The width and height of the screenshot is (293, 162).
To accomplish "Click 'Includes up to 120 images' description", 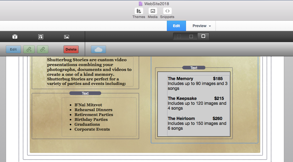I will 197,106.
